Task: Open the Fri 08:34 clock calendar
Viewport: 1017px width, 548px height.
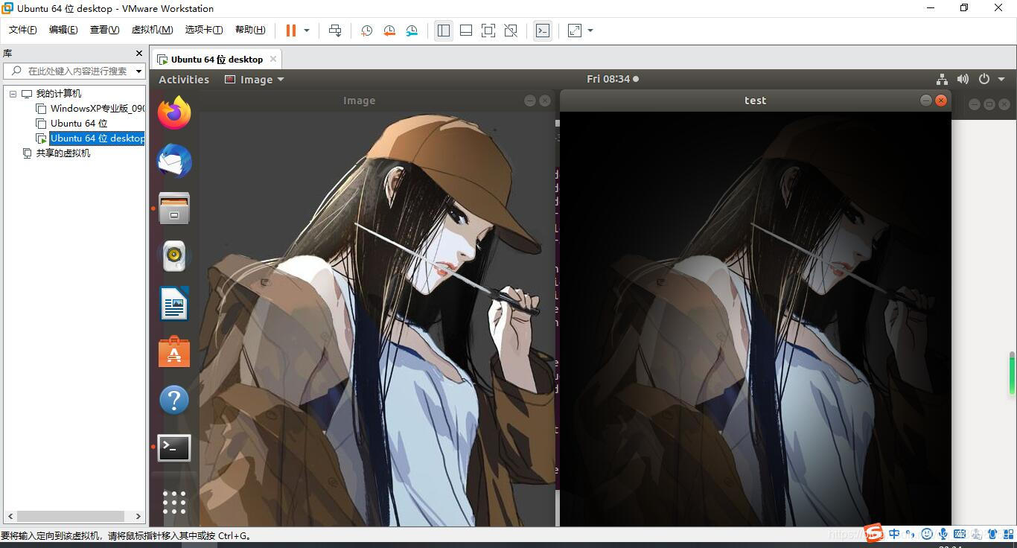Action: click(x=612, y=79)
